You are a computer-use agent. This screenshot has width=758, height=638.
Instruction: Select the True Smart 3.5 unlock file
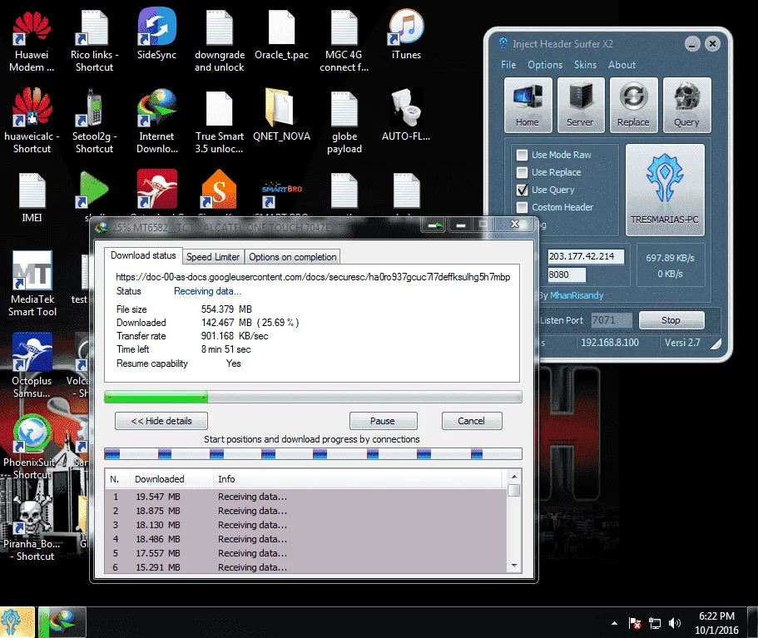220,123
